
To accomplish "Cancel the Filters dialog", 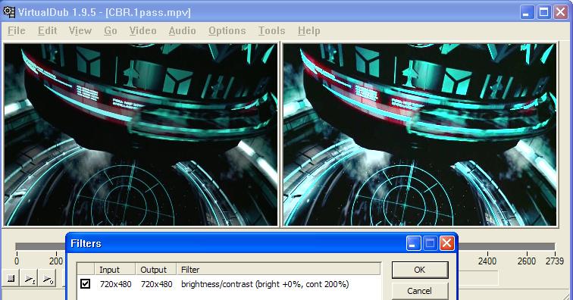I will [420, 291].
